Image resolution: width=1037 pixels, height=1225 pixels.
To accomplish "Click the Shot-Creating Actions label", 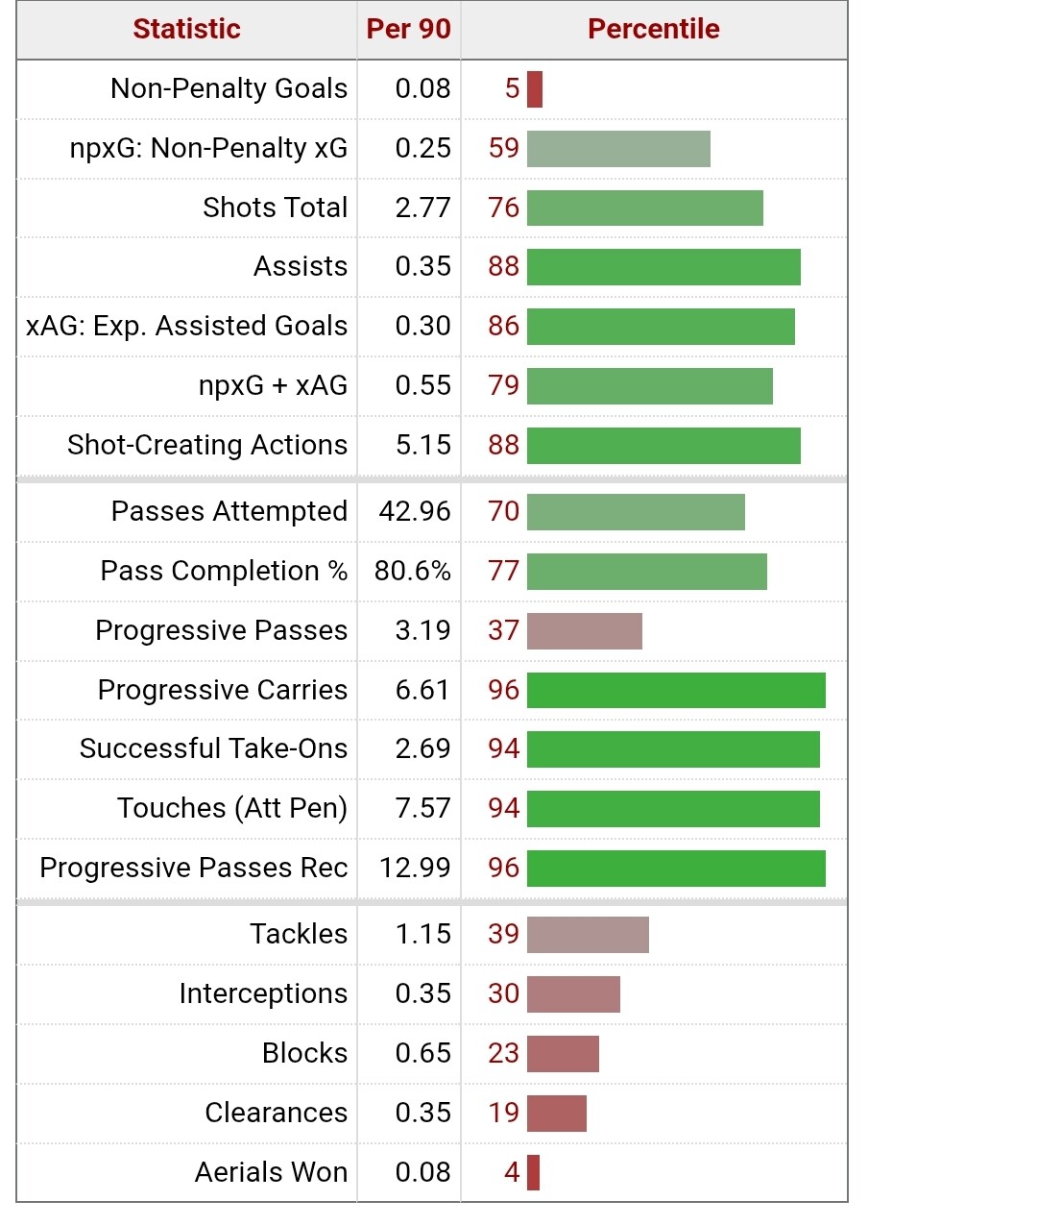I will pos(207,445).
